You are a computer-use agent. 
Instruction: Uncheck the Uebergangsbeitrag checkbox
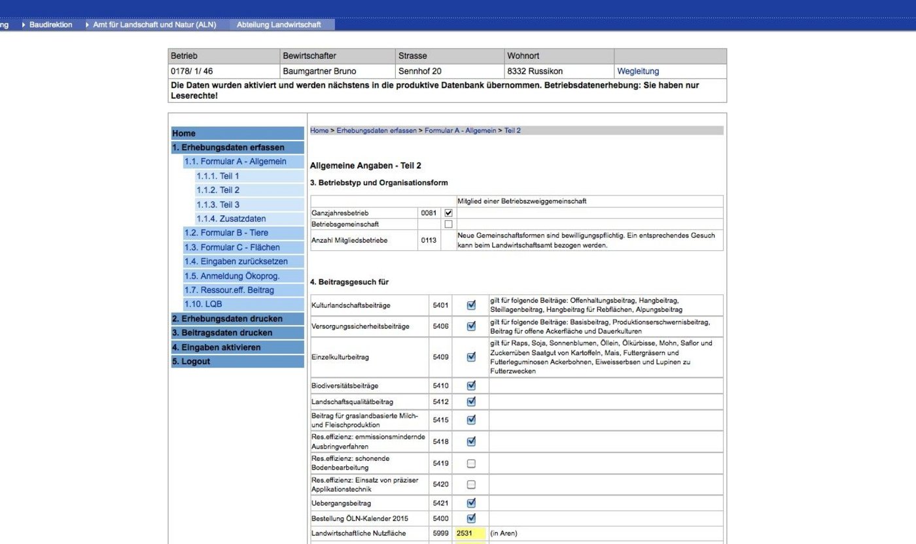[x=470, y=503]
